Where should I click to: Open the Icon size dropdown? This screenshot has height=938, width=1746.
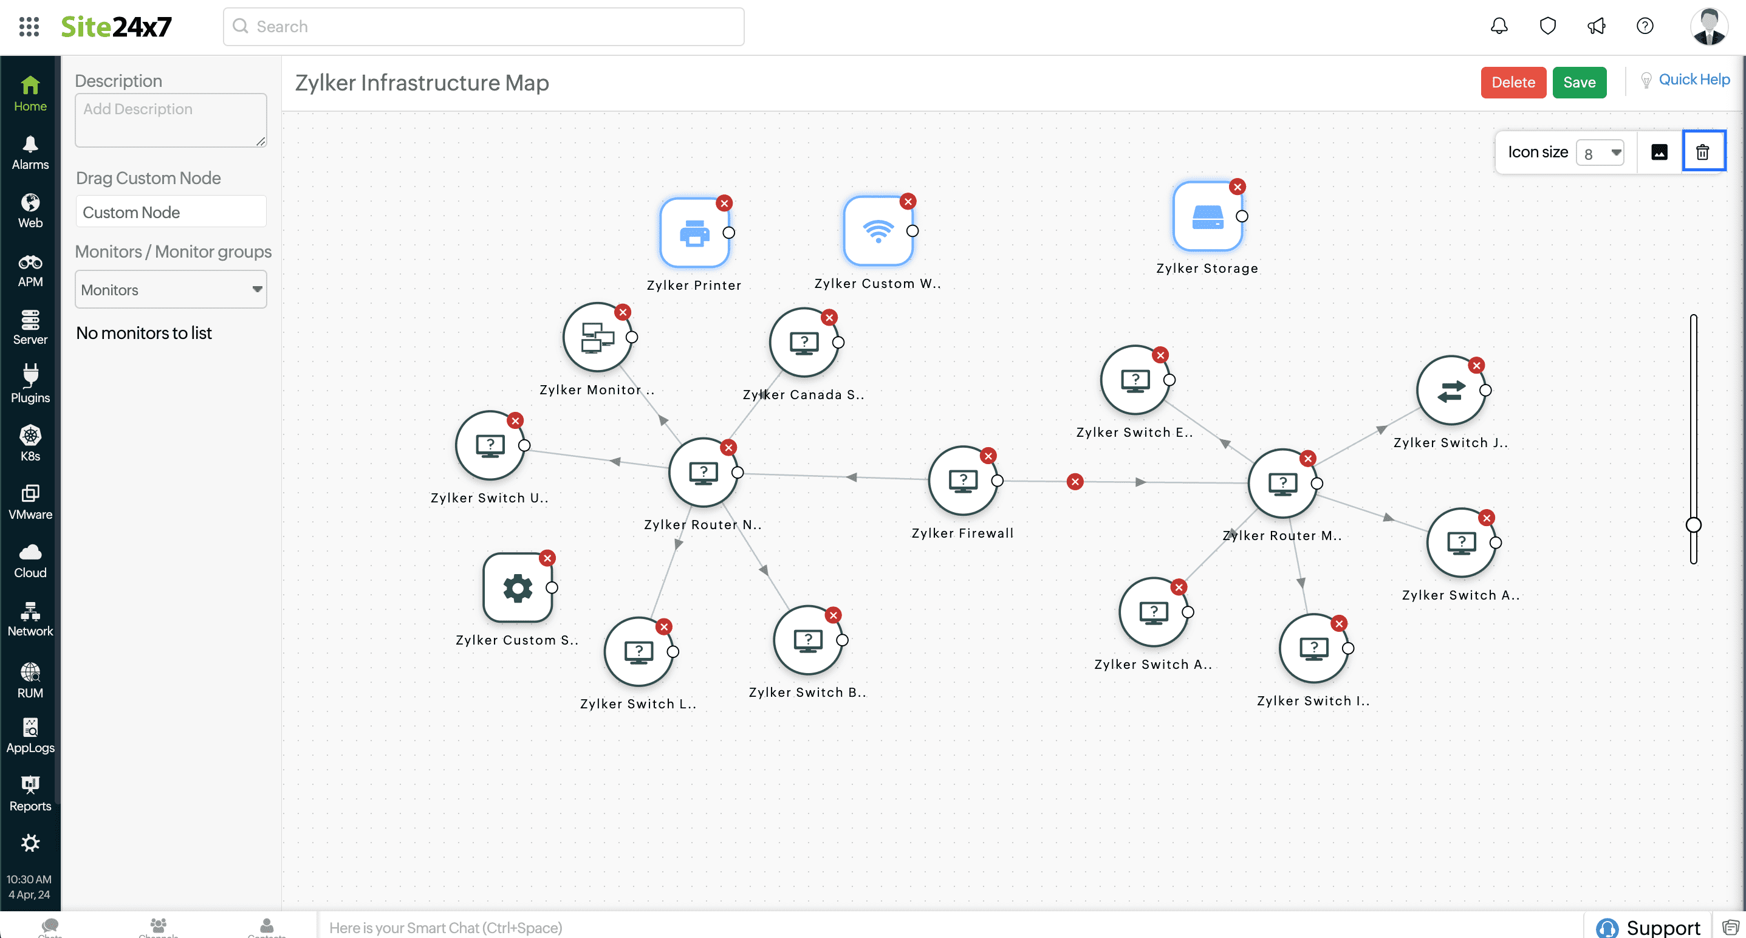pyautogui.click(x=1600, y=152)
